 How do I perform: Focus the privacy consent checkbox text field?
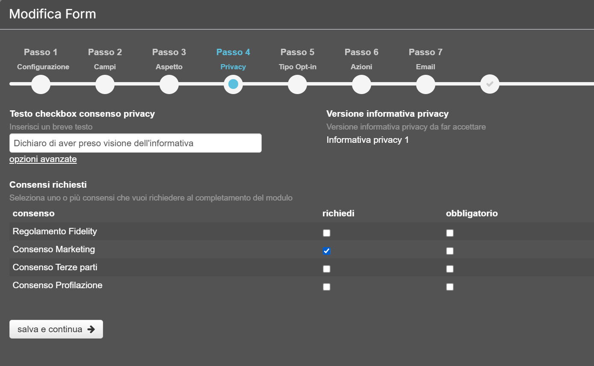pyautogui.click(x=135, y=143)
